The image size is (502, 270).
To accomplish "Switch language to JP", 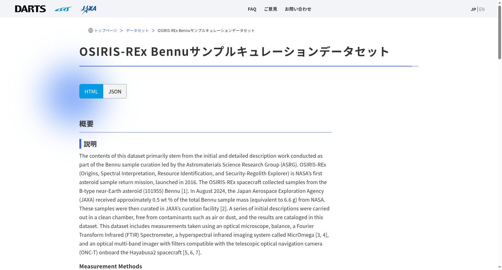I will tap(473, 9).
